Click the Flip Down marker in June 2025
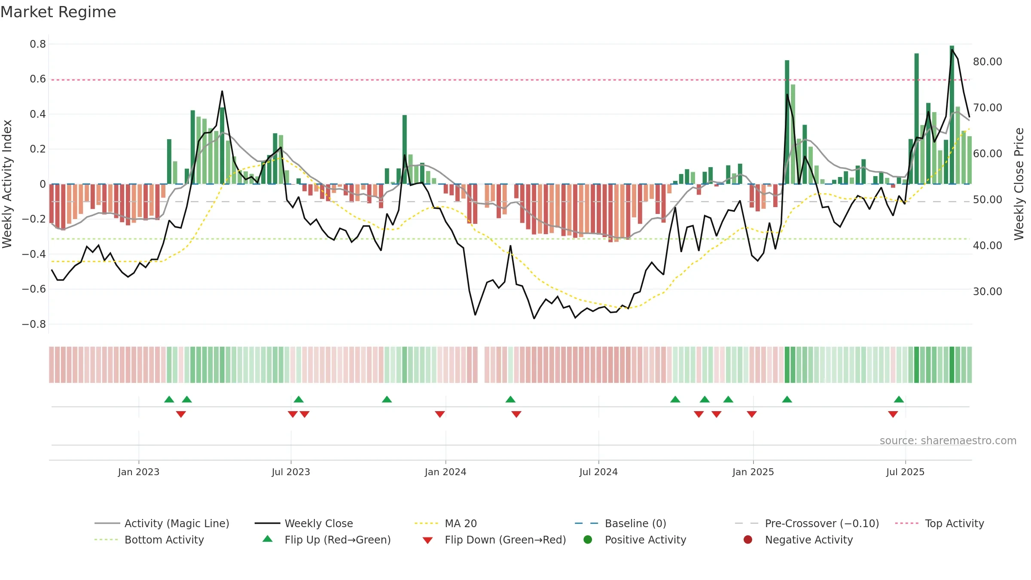The image size is (1031, 580). click(x=893, y=414)
